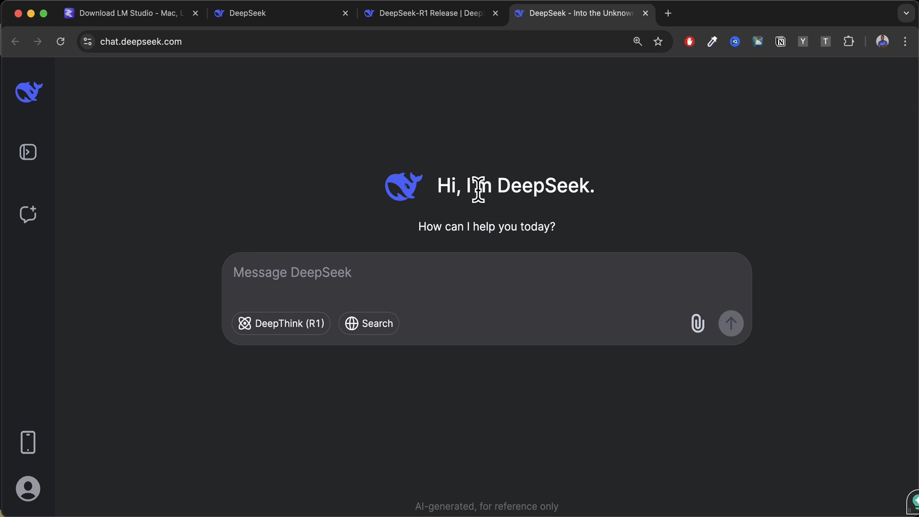Image resolution: width=919 pixels, height=517 pixels.
Task: Toggle the DeepThink (R1) mode
Action: click(x=281, y=324)
